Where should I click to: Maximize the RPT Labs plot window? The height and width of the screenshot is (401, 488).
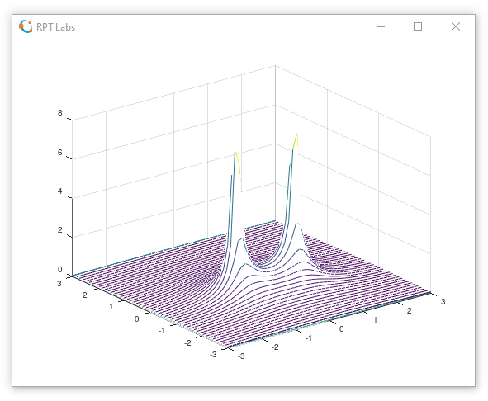418,26
